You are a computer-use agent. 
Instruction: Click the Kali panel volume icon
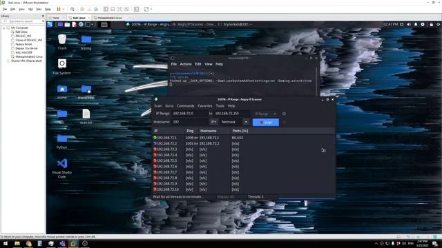pyautogui.click(x=409, y=25)
